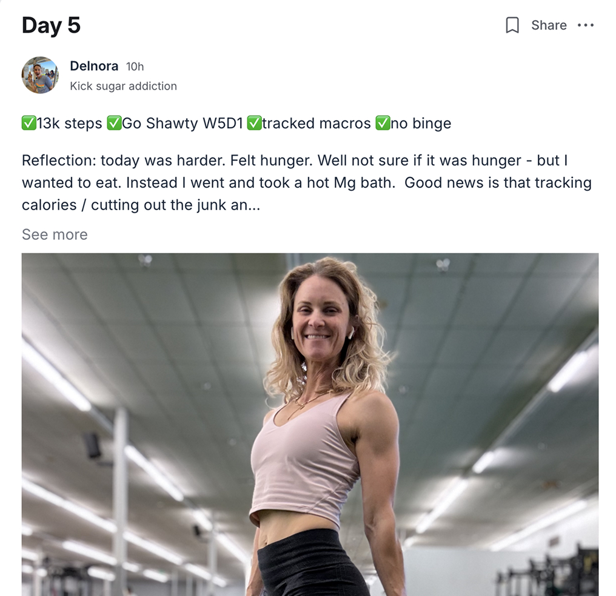616x596 pixels.
Task: Open the three-dot more options menu
Action: point(585,25)
